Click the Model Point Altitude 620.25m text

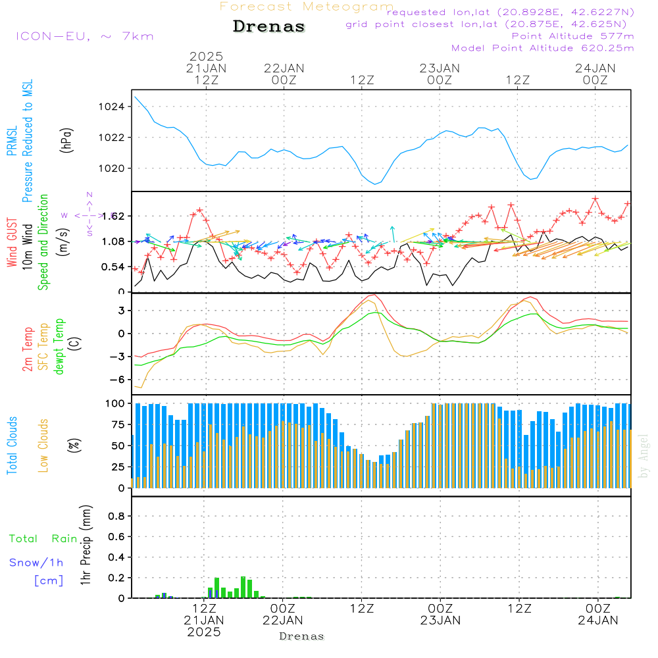click(543, 48)
